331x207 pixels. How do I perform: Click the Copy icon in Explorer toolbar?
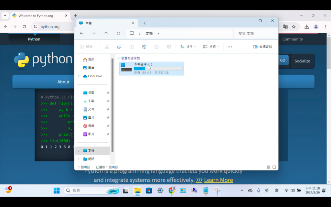(x=119, y=47)
